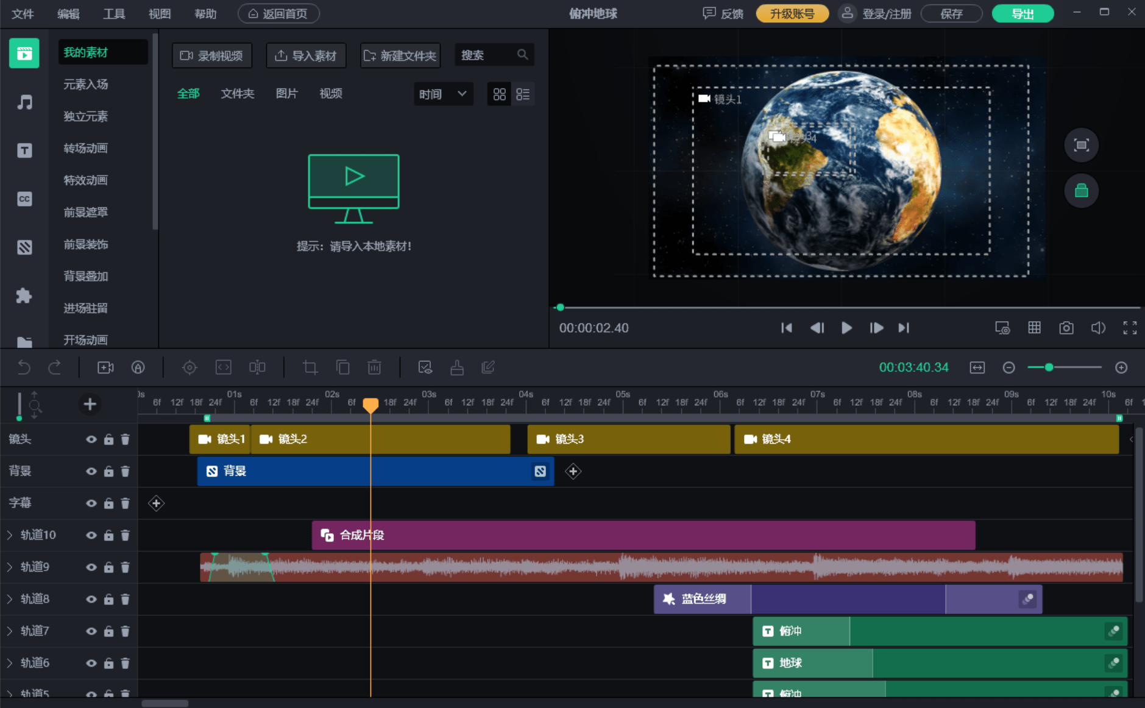
Task: Open the CC captions sidebar icon
Action: pos(24,199)
